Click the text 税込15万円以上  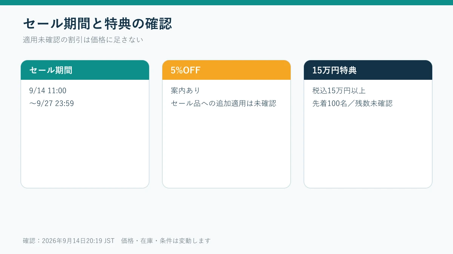pyautogui.click(x=339, y=91)
